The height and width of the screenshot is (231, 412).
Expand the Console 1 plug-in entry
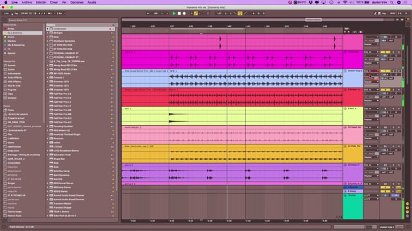pos(48,78)
